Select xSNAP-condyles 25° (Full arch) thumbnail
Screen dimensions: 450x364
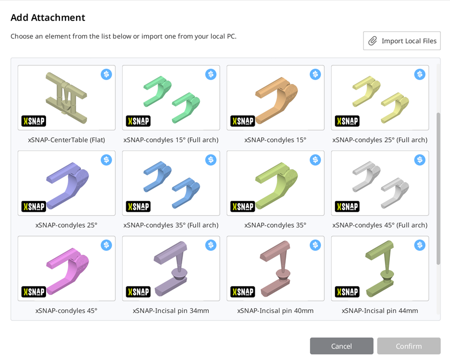380,98
